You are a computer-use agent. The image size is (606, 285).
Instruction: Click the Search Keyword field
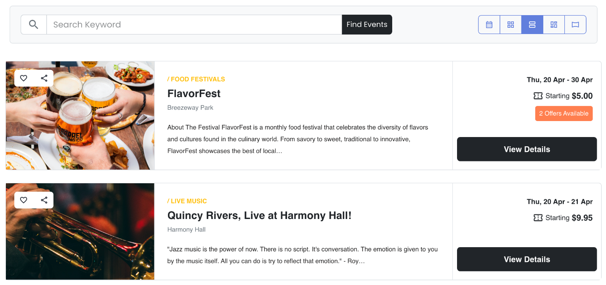pyautogui.click(x=194, y=24)
